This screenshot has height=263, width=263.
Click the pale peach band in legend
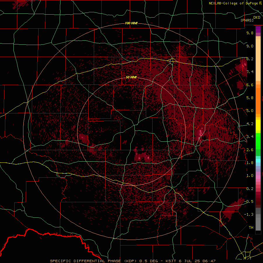258,60
